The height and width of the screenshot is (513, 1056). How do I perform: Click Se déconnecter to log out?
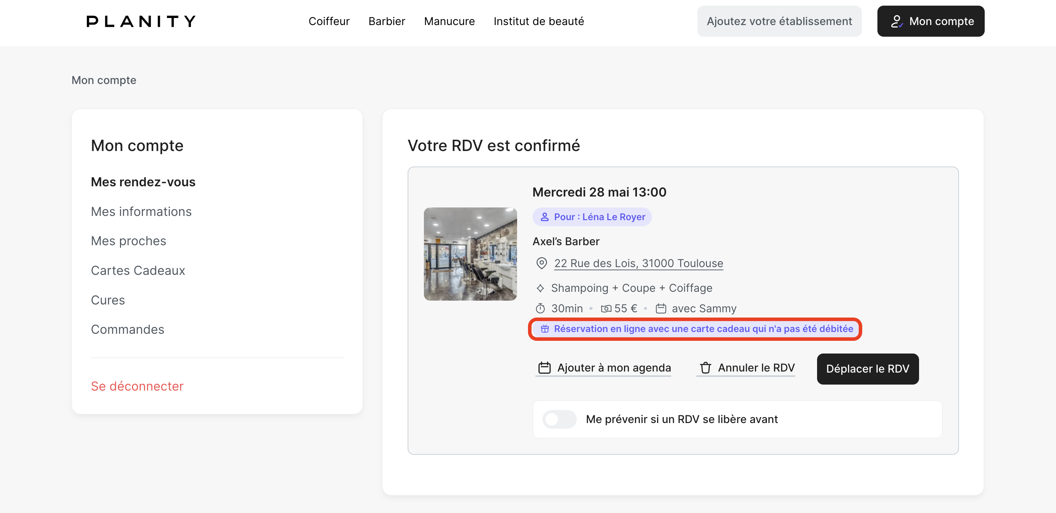(137, 386)
